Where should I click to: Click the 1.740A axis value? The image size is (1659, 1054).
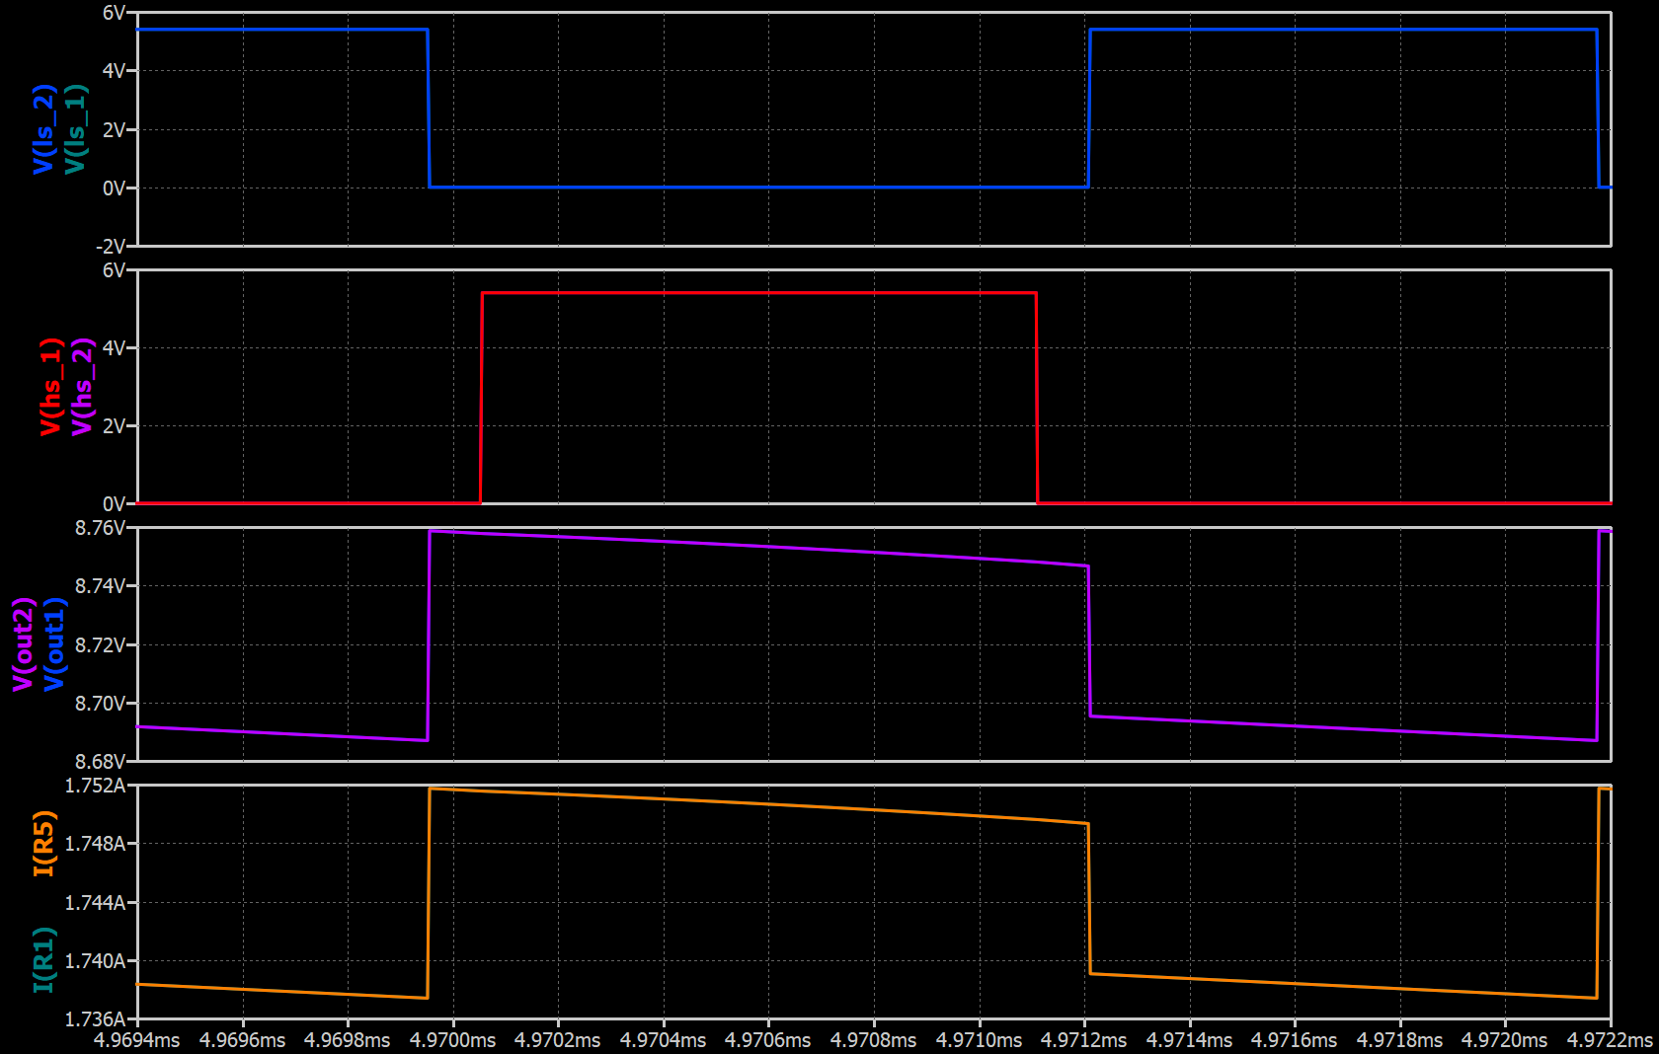[x=96, y=961]
